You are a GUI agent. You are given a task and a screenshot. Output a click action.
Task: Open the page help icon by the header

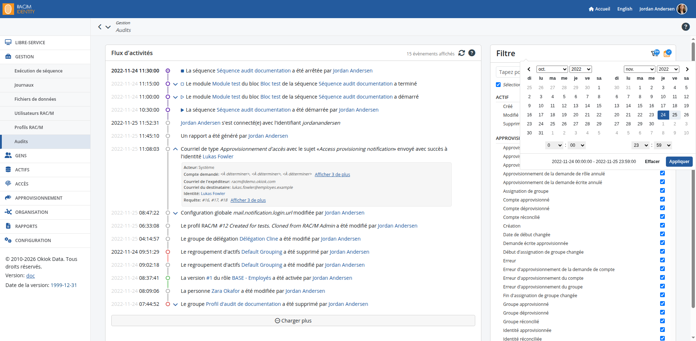685,26
